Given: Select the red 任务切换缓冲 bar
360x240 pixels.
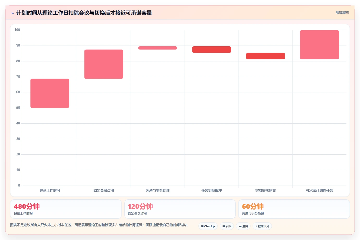Looking at the screenshot, I should point(212,49).
